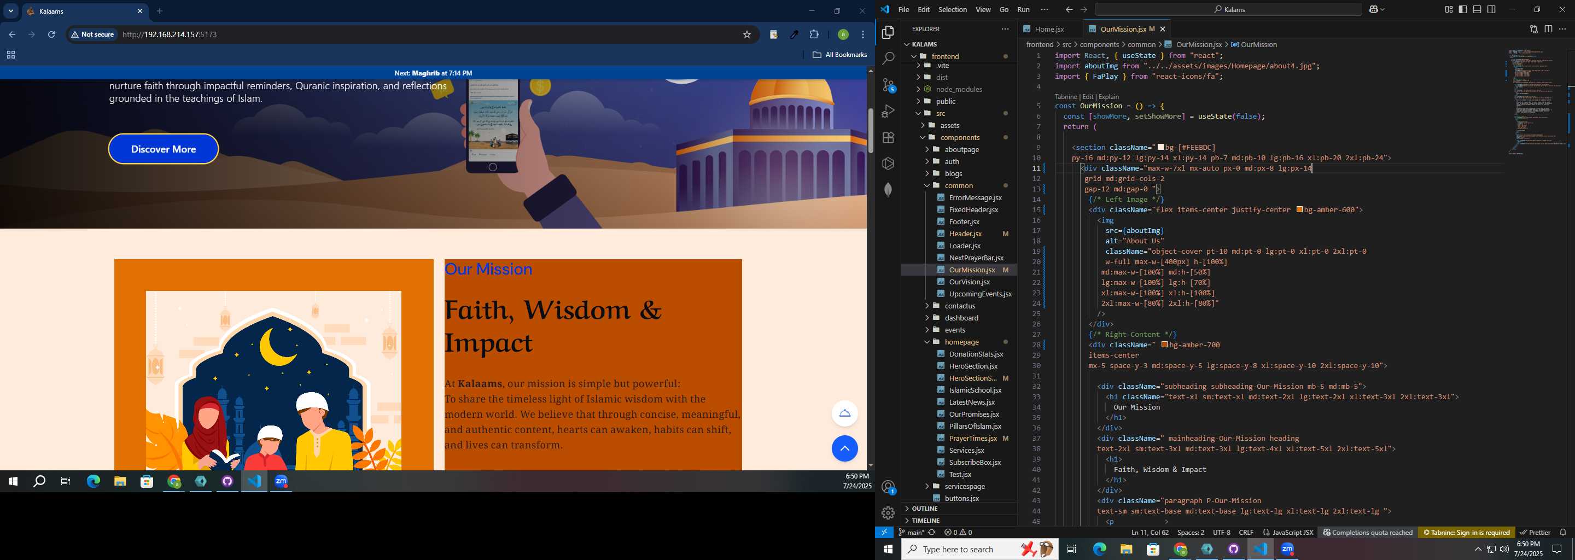Click the Discover More button on the webpage
This screenshot has width=1575, height=560.
(164, 149)
